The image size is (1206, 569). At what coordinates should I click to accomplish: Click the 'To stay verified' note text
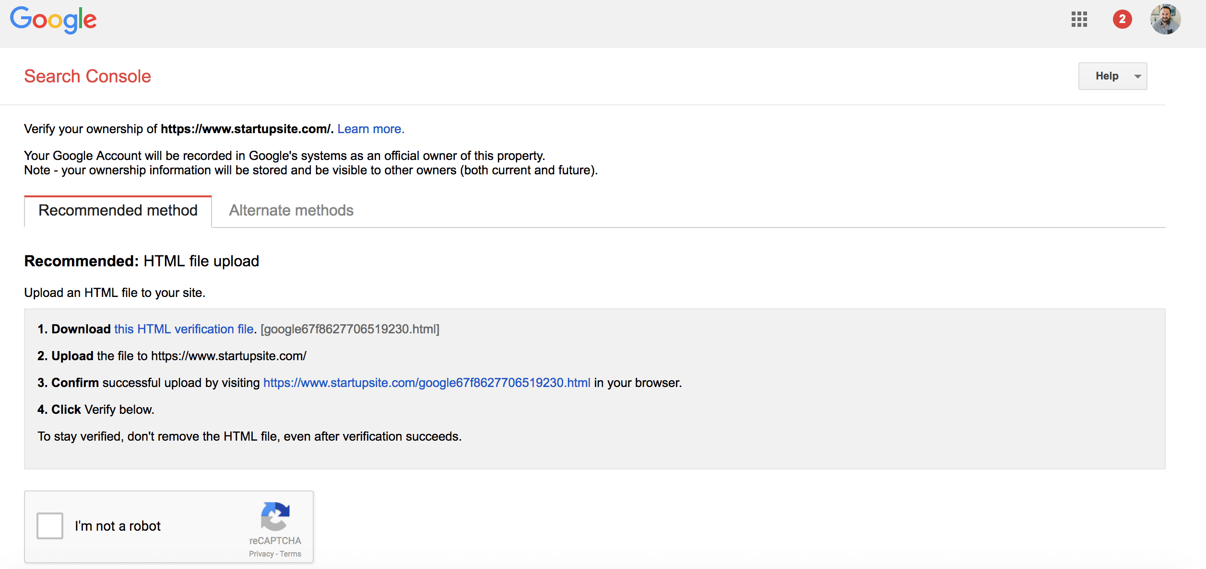point(249,436)
